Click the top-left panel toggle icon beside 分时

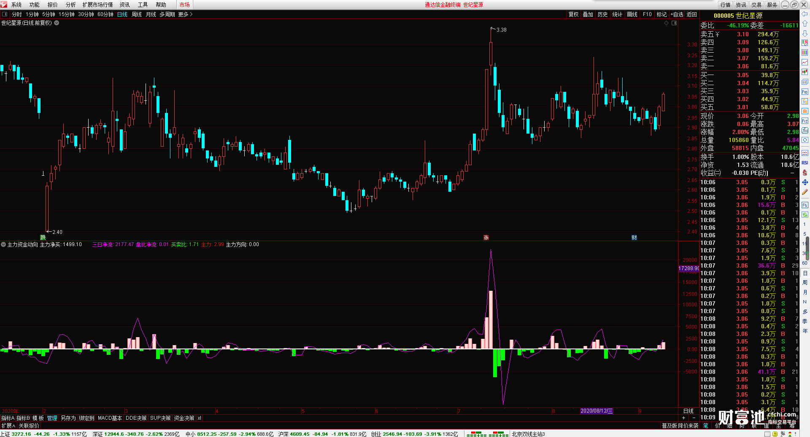pyautogui.click(x=5, y=14)
